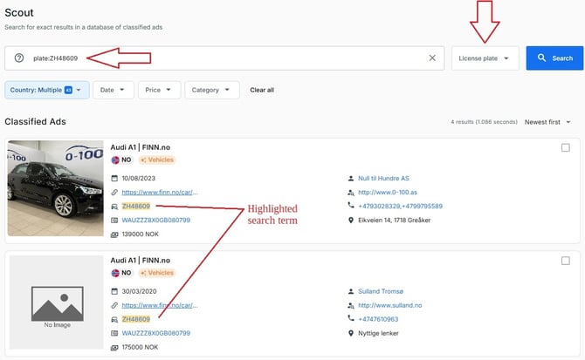Click the person icon beside Sulland Tromsø
The height and width of the screenshot is (360, 585).
pyautogui.click(x=351, y=291)
